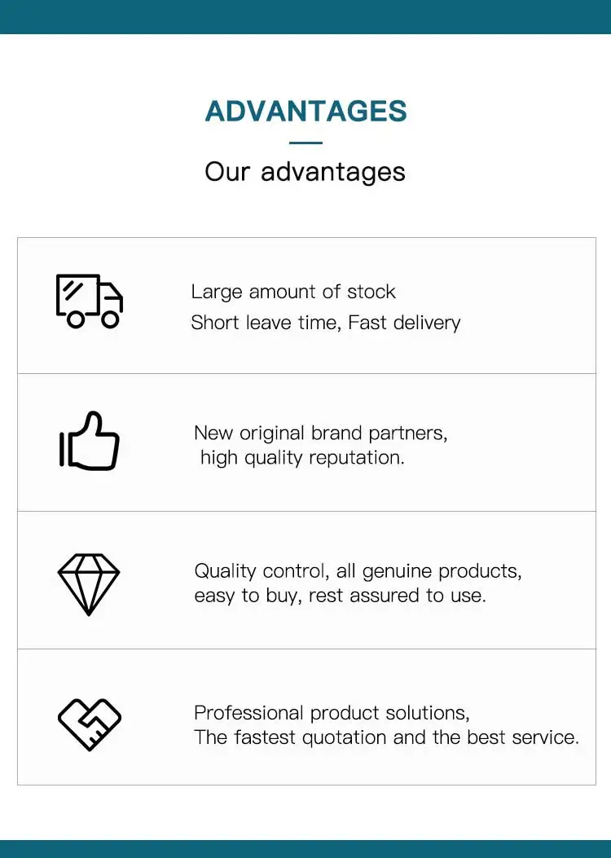Click 'Quality control, all genuine products,' text

358,570
